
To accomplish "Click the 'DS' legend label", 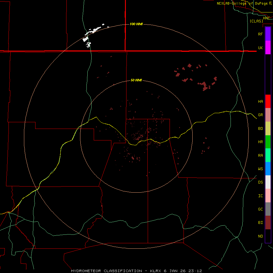I will coord(260,182).
